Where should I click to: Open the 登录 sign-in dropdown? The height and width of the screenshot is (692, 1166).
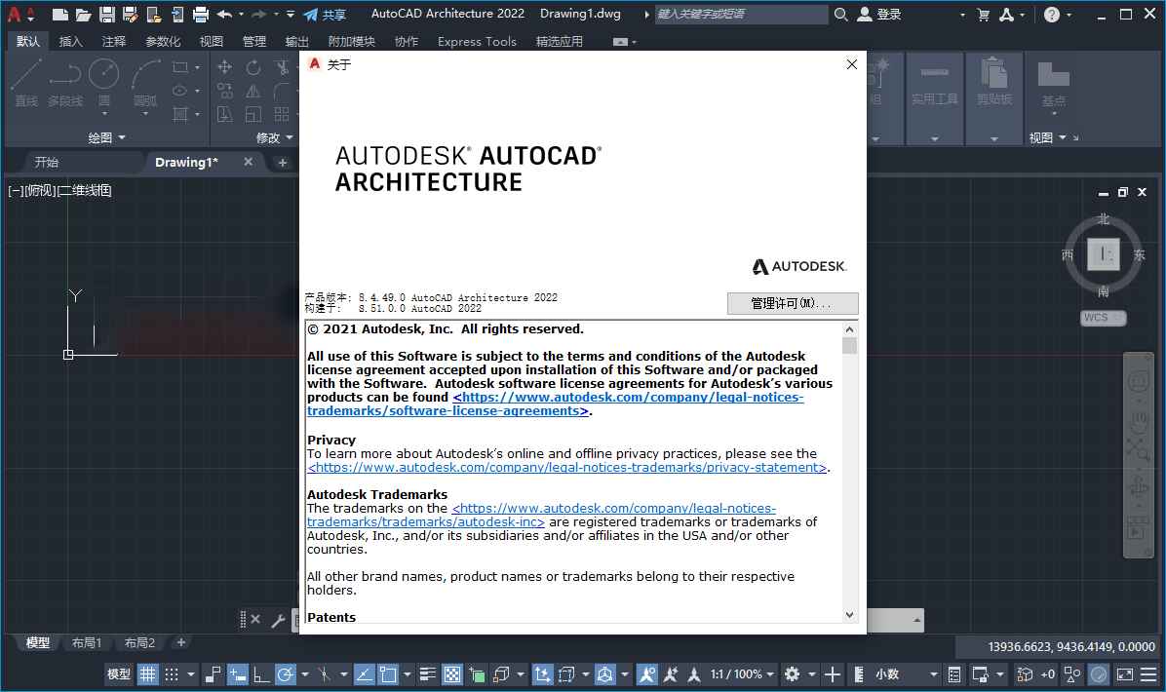click(x=962, y=14)
